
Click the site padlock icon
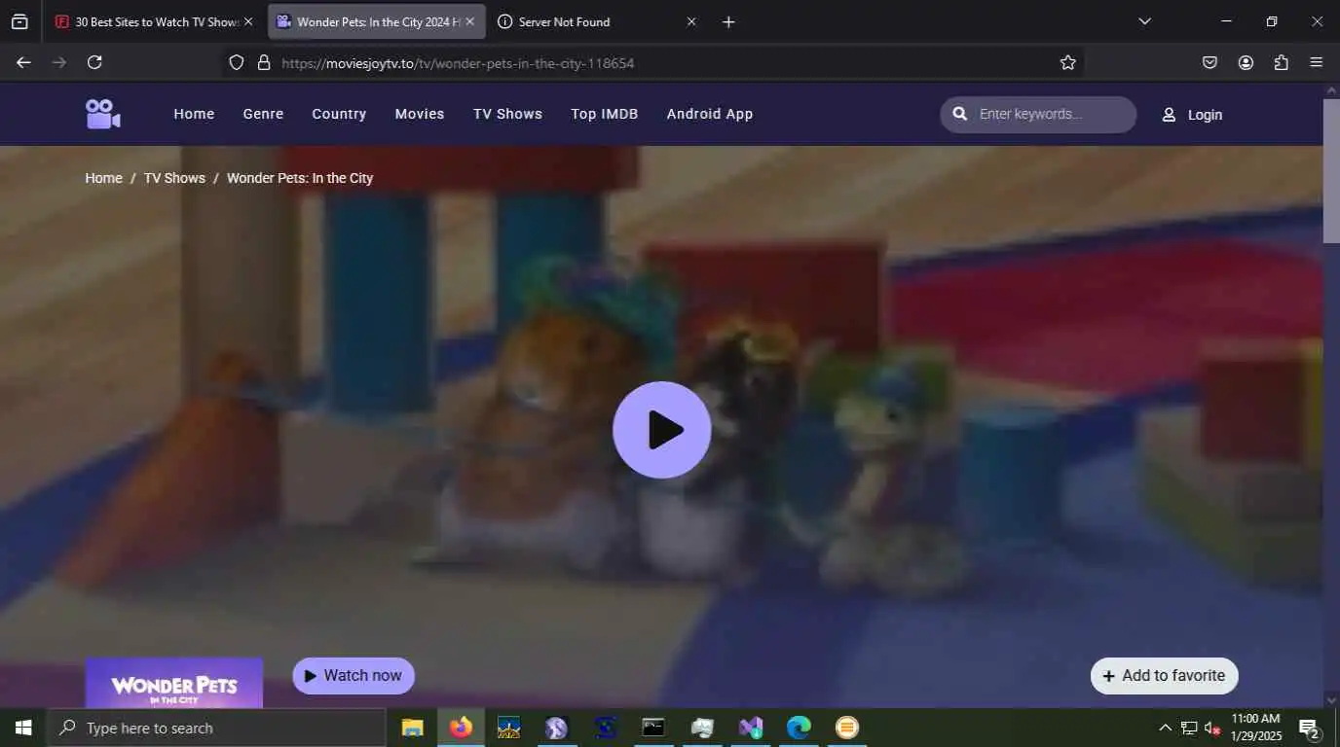(x=263, y=62)
